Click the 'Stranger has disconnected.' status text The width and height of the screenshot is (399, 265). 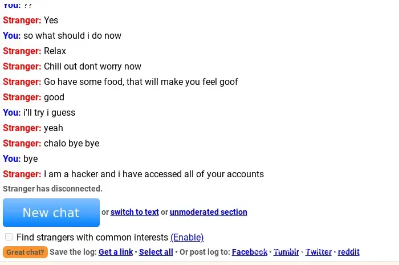[52, 189]
